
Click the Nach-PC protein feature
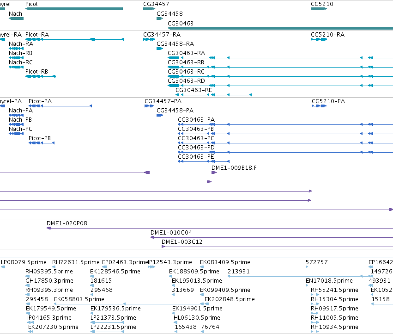(16, 133)
